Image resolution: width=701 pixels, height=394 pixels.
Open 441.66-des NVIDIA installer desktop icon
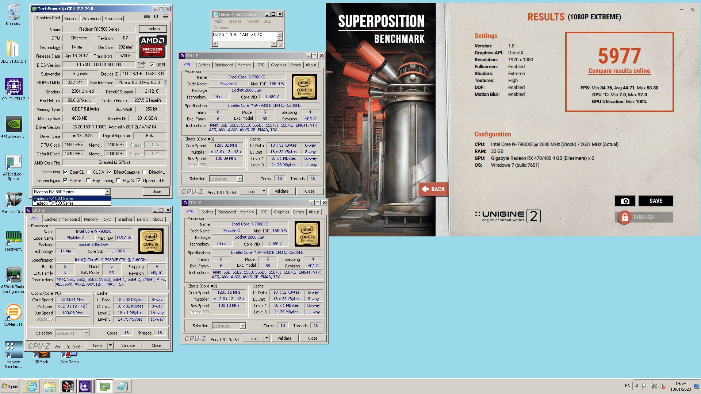click(x=14, y=128)
